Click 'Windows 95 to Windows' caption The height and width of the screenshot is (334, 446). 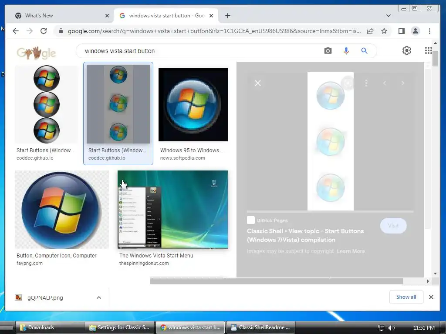tap(192, 150)
